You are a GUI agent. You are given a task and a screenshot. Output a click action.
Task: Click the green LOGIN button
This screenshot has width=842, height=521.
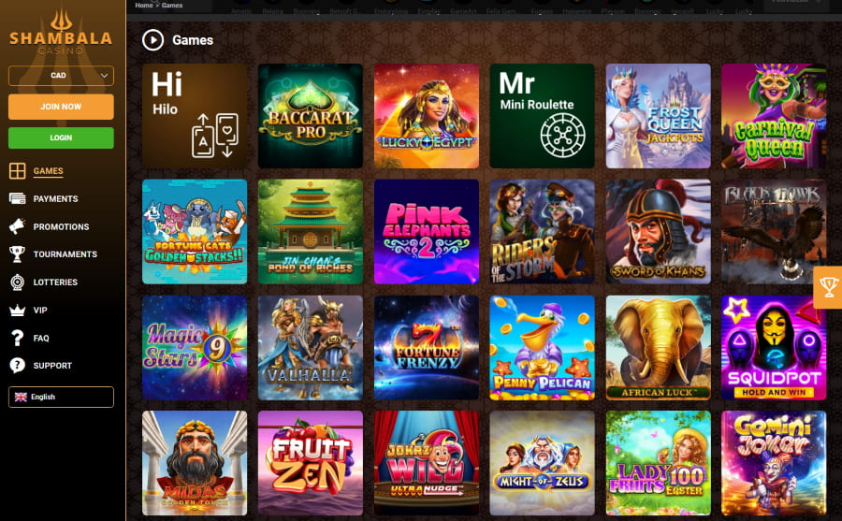click(x=61, y=138)
